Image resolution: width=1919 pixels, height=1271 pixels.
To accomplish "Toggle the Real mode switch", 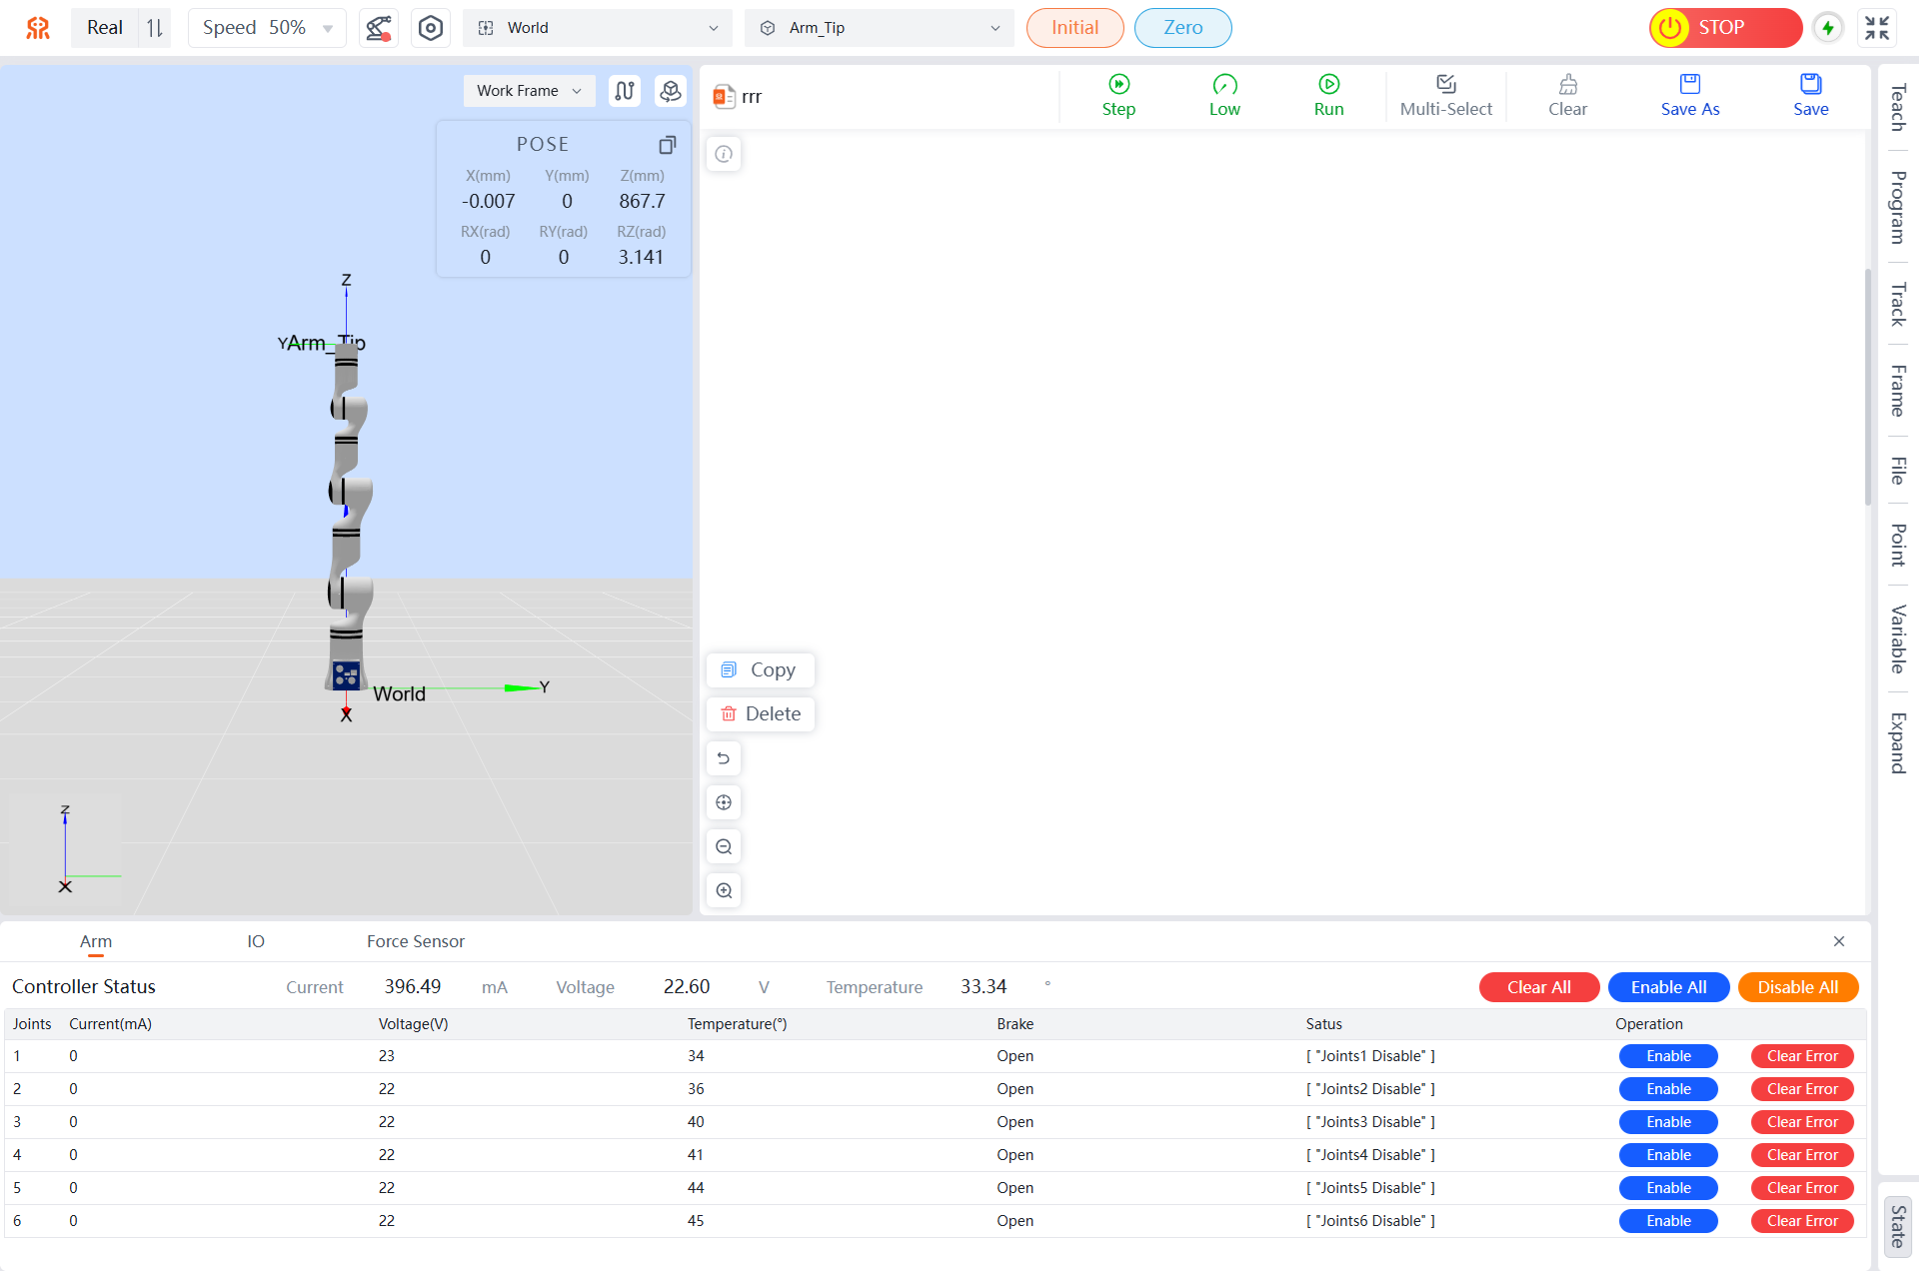I will click(155, 28).
